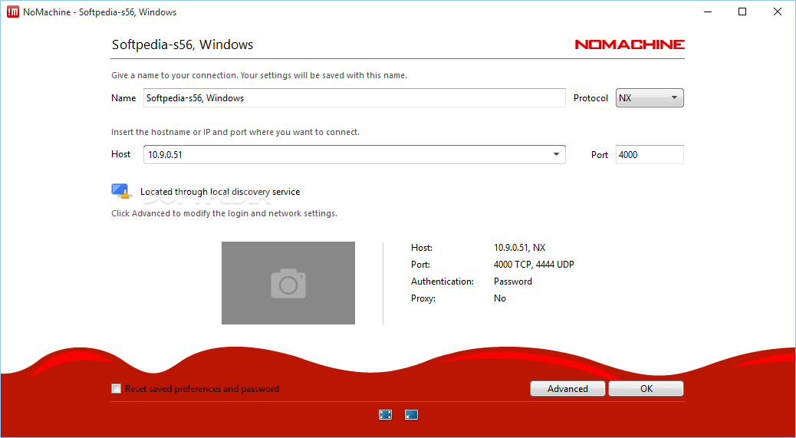Click the local discovery service computer icon
This screenshot has height=438, width=796.
[122, 191]
